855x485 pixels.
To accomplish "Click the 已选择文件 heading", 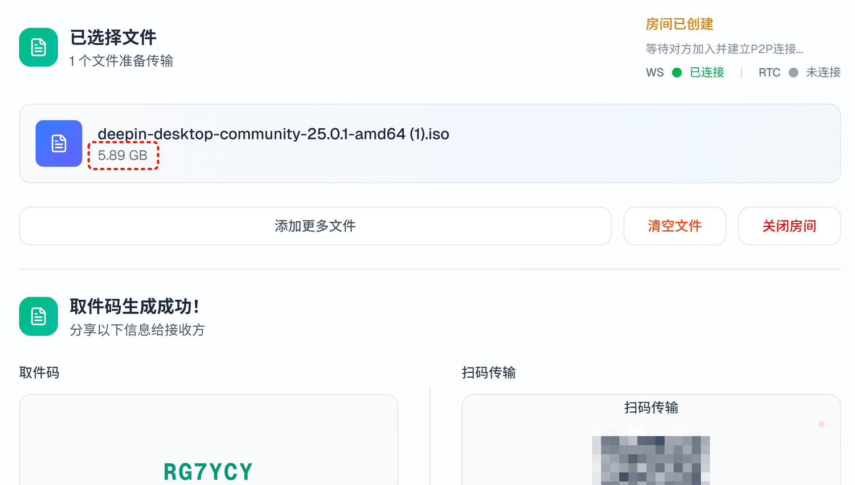I will [x=113, y=37].
